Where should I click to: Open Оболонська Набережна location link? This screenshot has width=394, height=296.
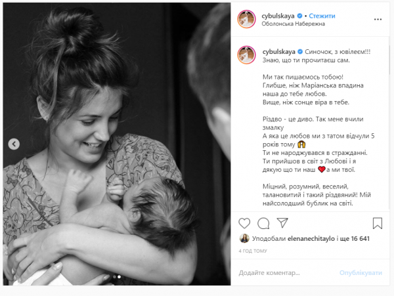(x=294, y=24)
